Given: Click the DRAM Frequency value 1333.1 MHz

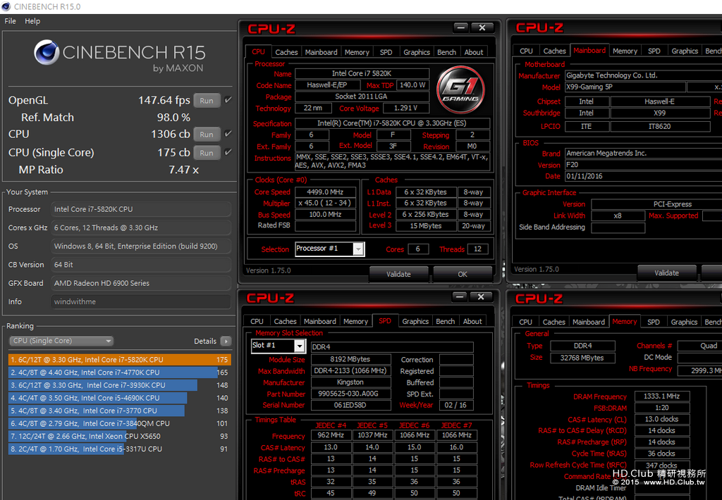Looking at the screenshot, I should 661,396.
